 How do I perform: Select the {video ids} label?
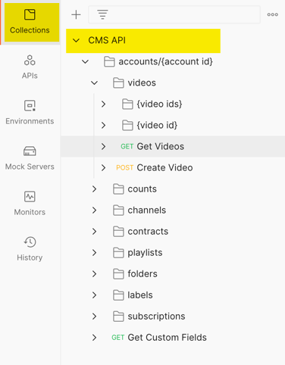[159, 104]
